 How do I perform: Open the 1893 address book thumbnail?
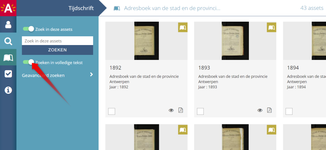[x=235, y=41]
